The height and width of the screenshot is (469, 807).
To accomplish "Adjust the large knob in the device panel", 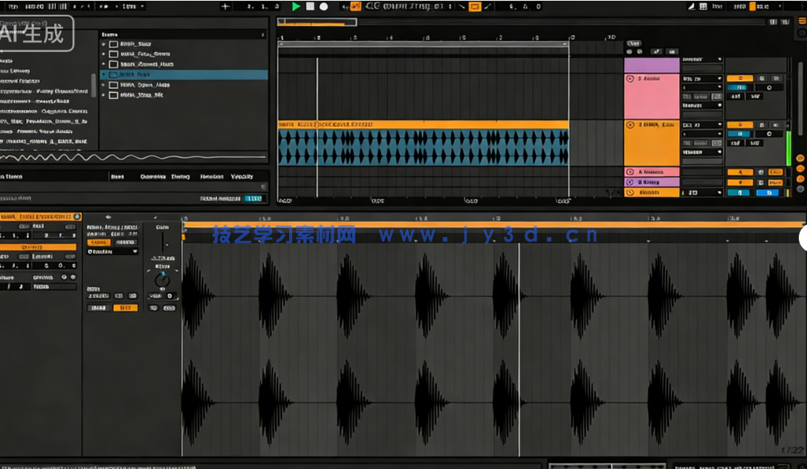I will (161, 280).
